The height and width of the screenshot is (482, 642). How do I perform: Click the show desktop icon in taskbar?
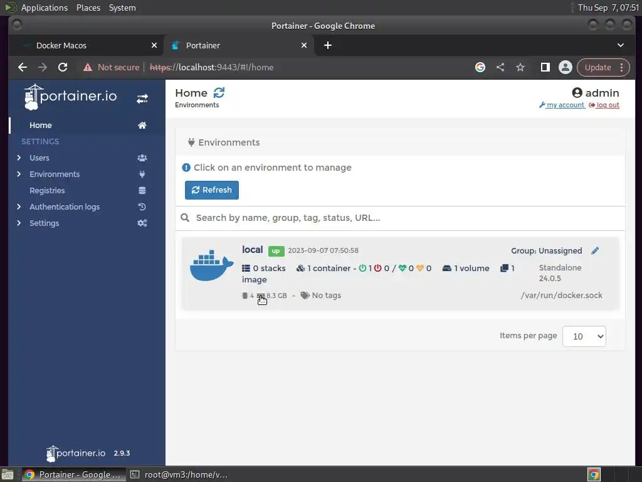(8, 474)
